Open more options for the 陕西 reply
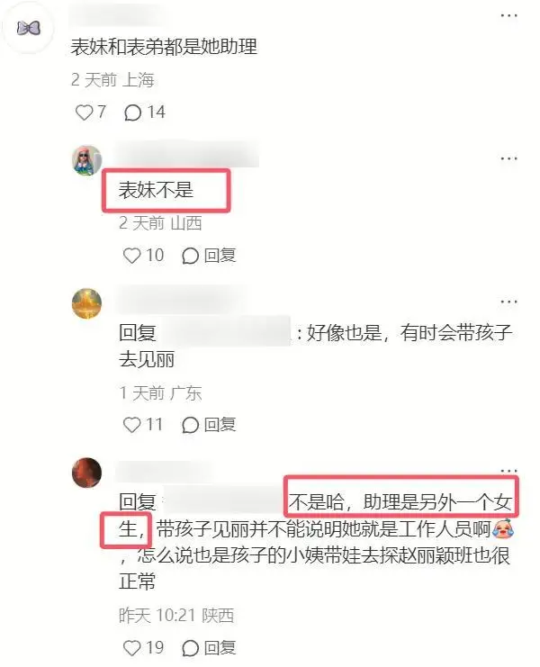 508,471
